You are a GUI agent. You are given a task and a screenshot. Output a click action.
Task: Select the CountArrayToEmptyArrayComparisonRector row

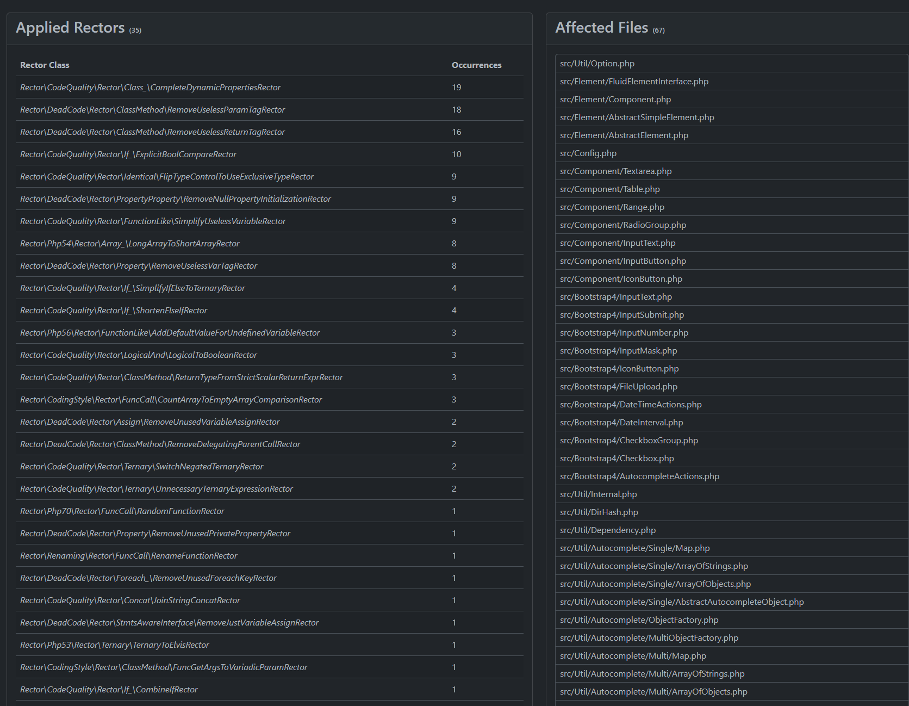coord(270,399)
